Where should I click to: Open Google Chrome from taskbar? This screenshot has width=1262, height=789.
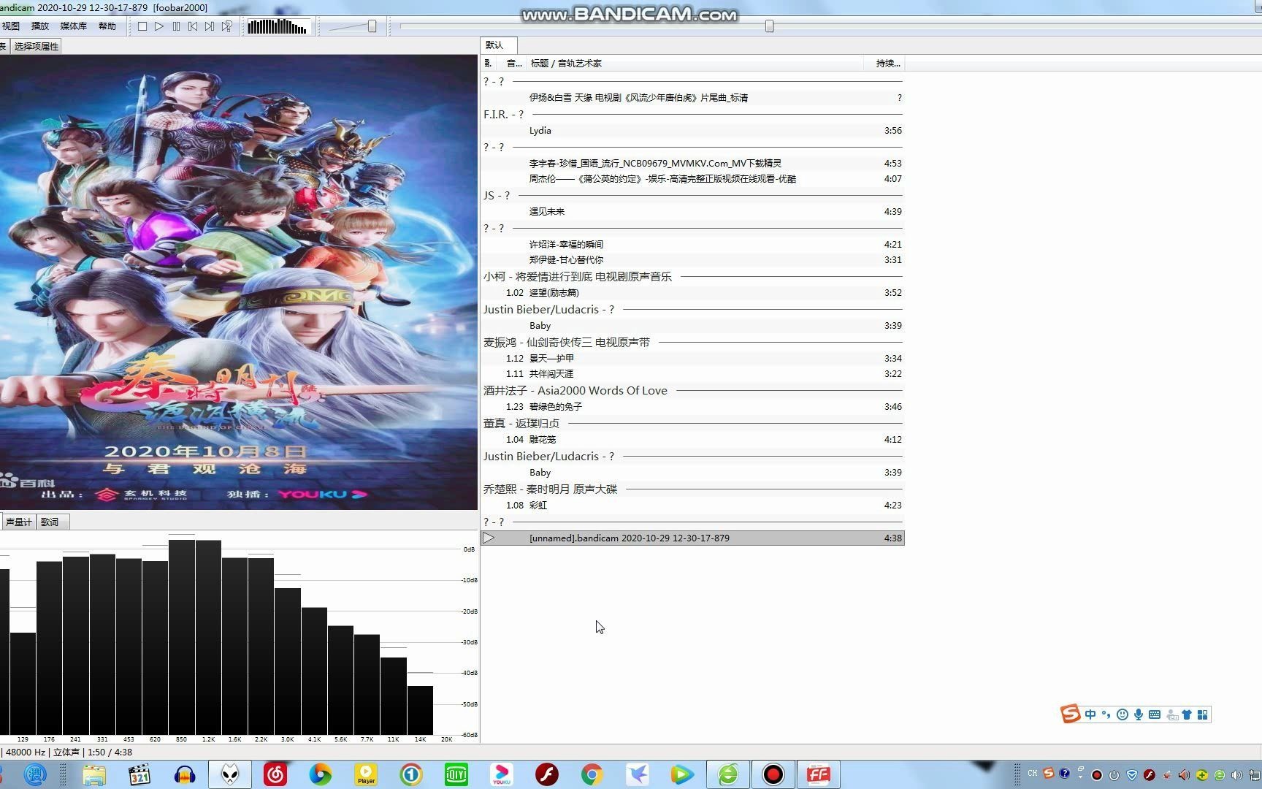pyautogui.click(x=592, y=774)
